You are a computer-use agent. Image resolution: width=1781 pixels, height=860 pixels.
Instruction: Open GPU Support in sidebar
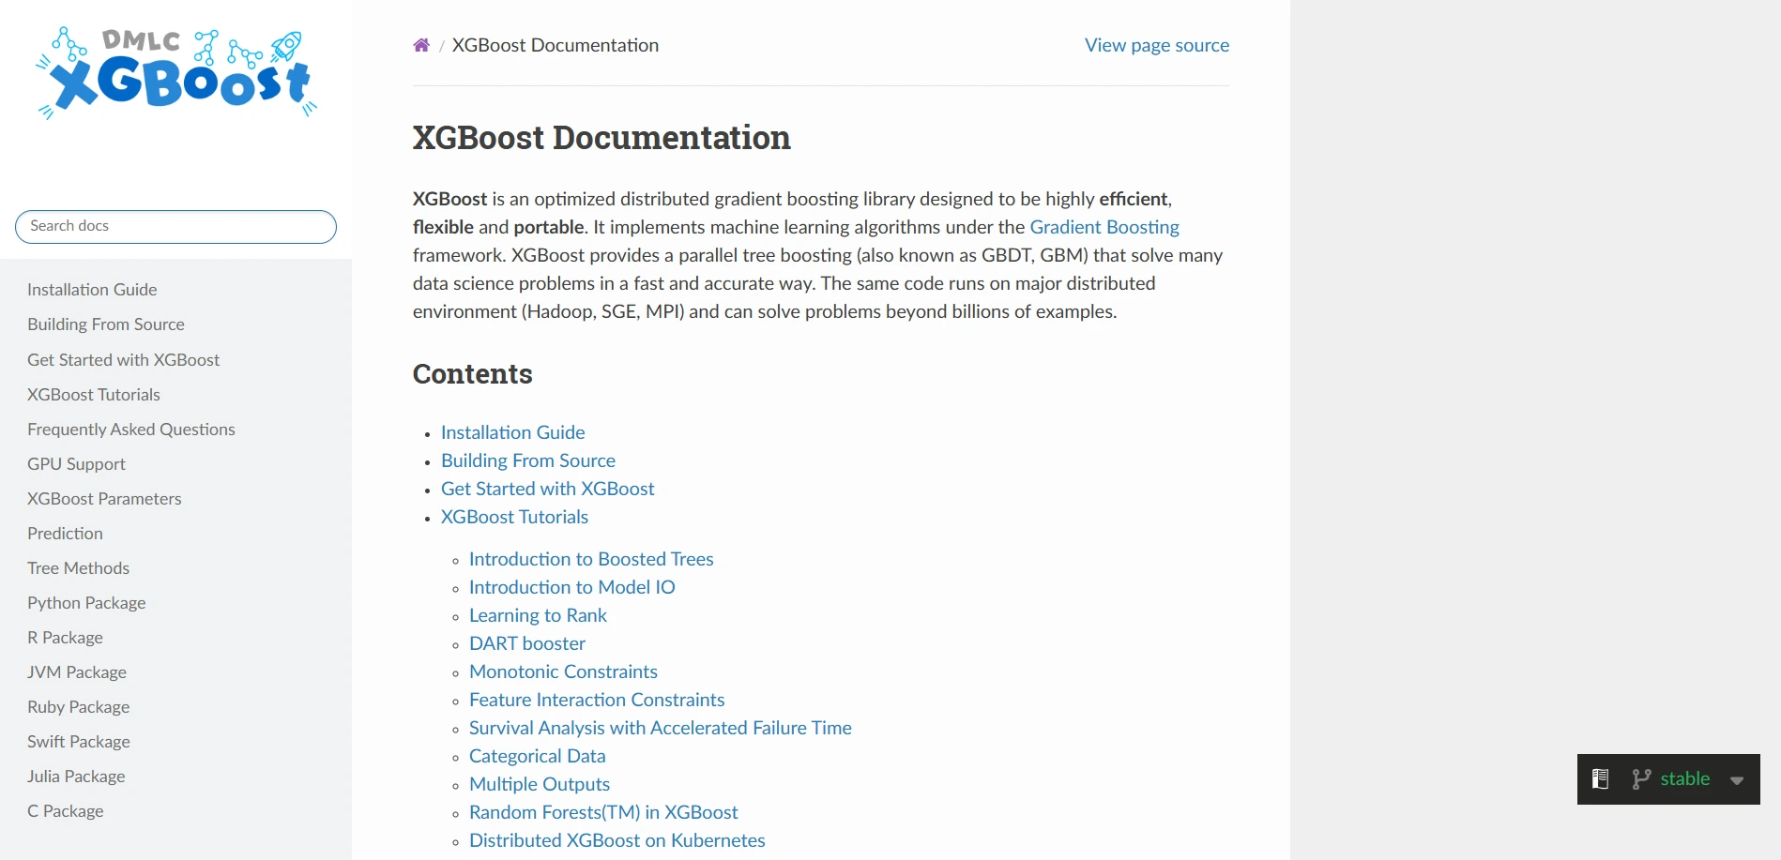click(x=76, y=464)
